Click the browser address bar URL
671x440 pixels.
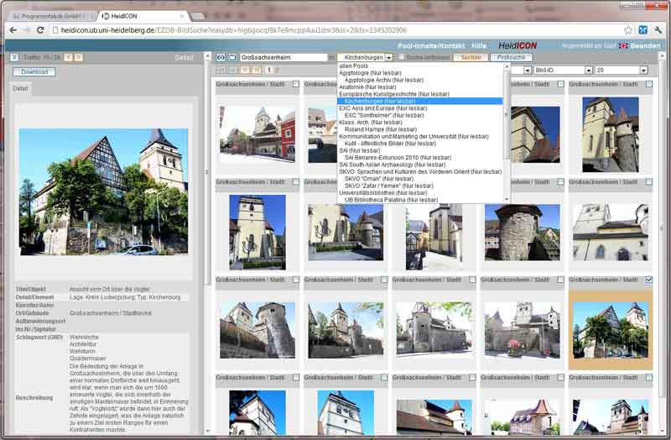[x=233, y=30]
